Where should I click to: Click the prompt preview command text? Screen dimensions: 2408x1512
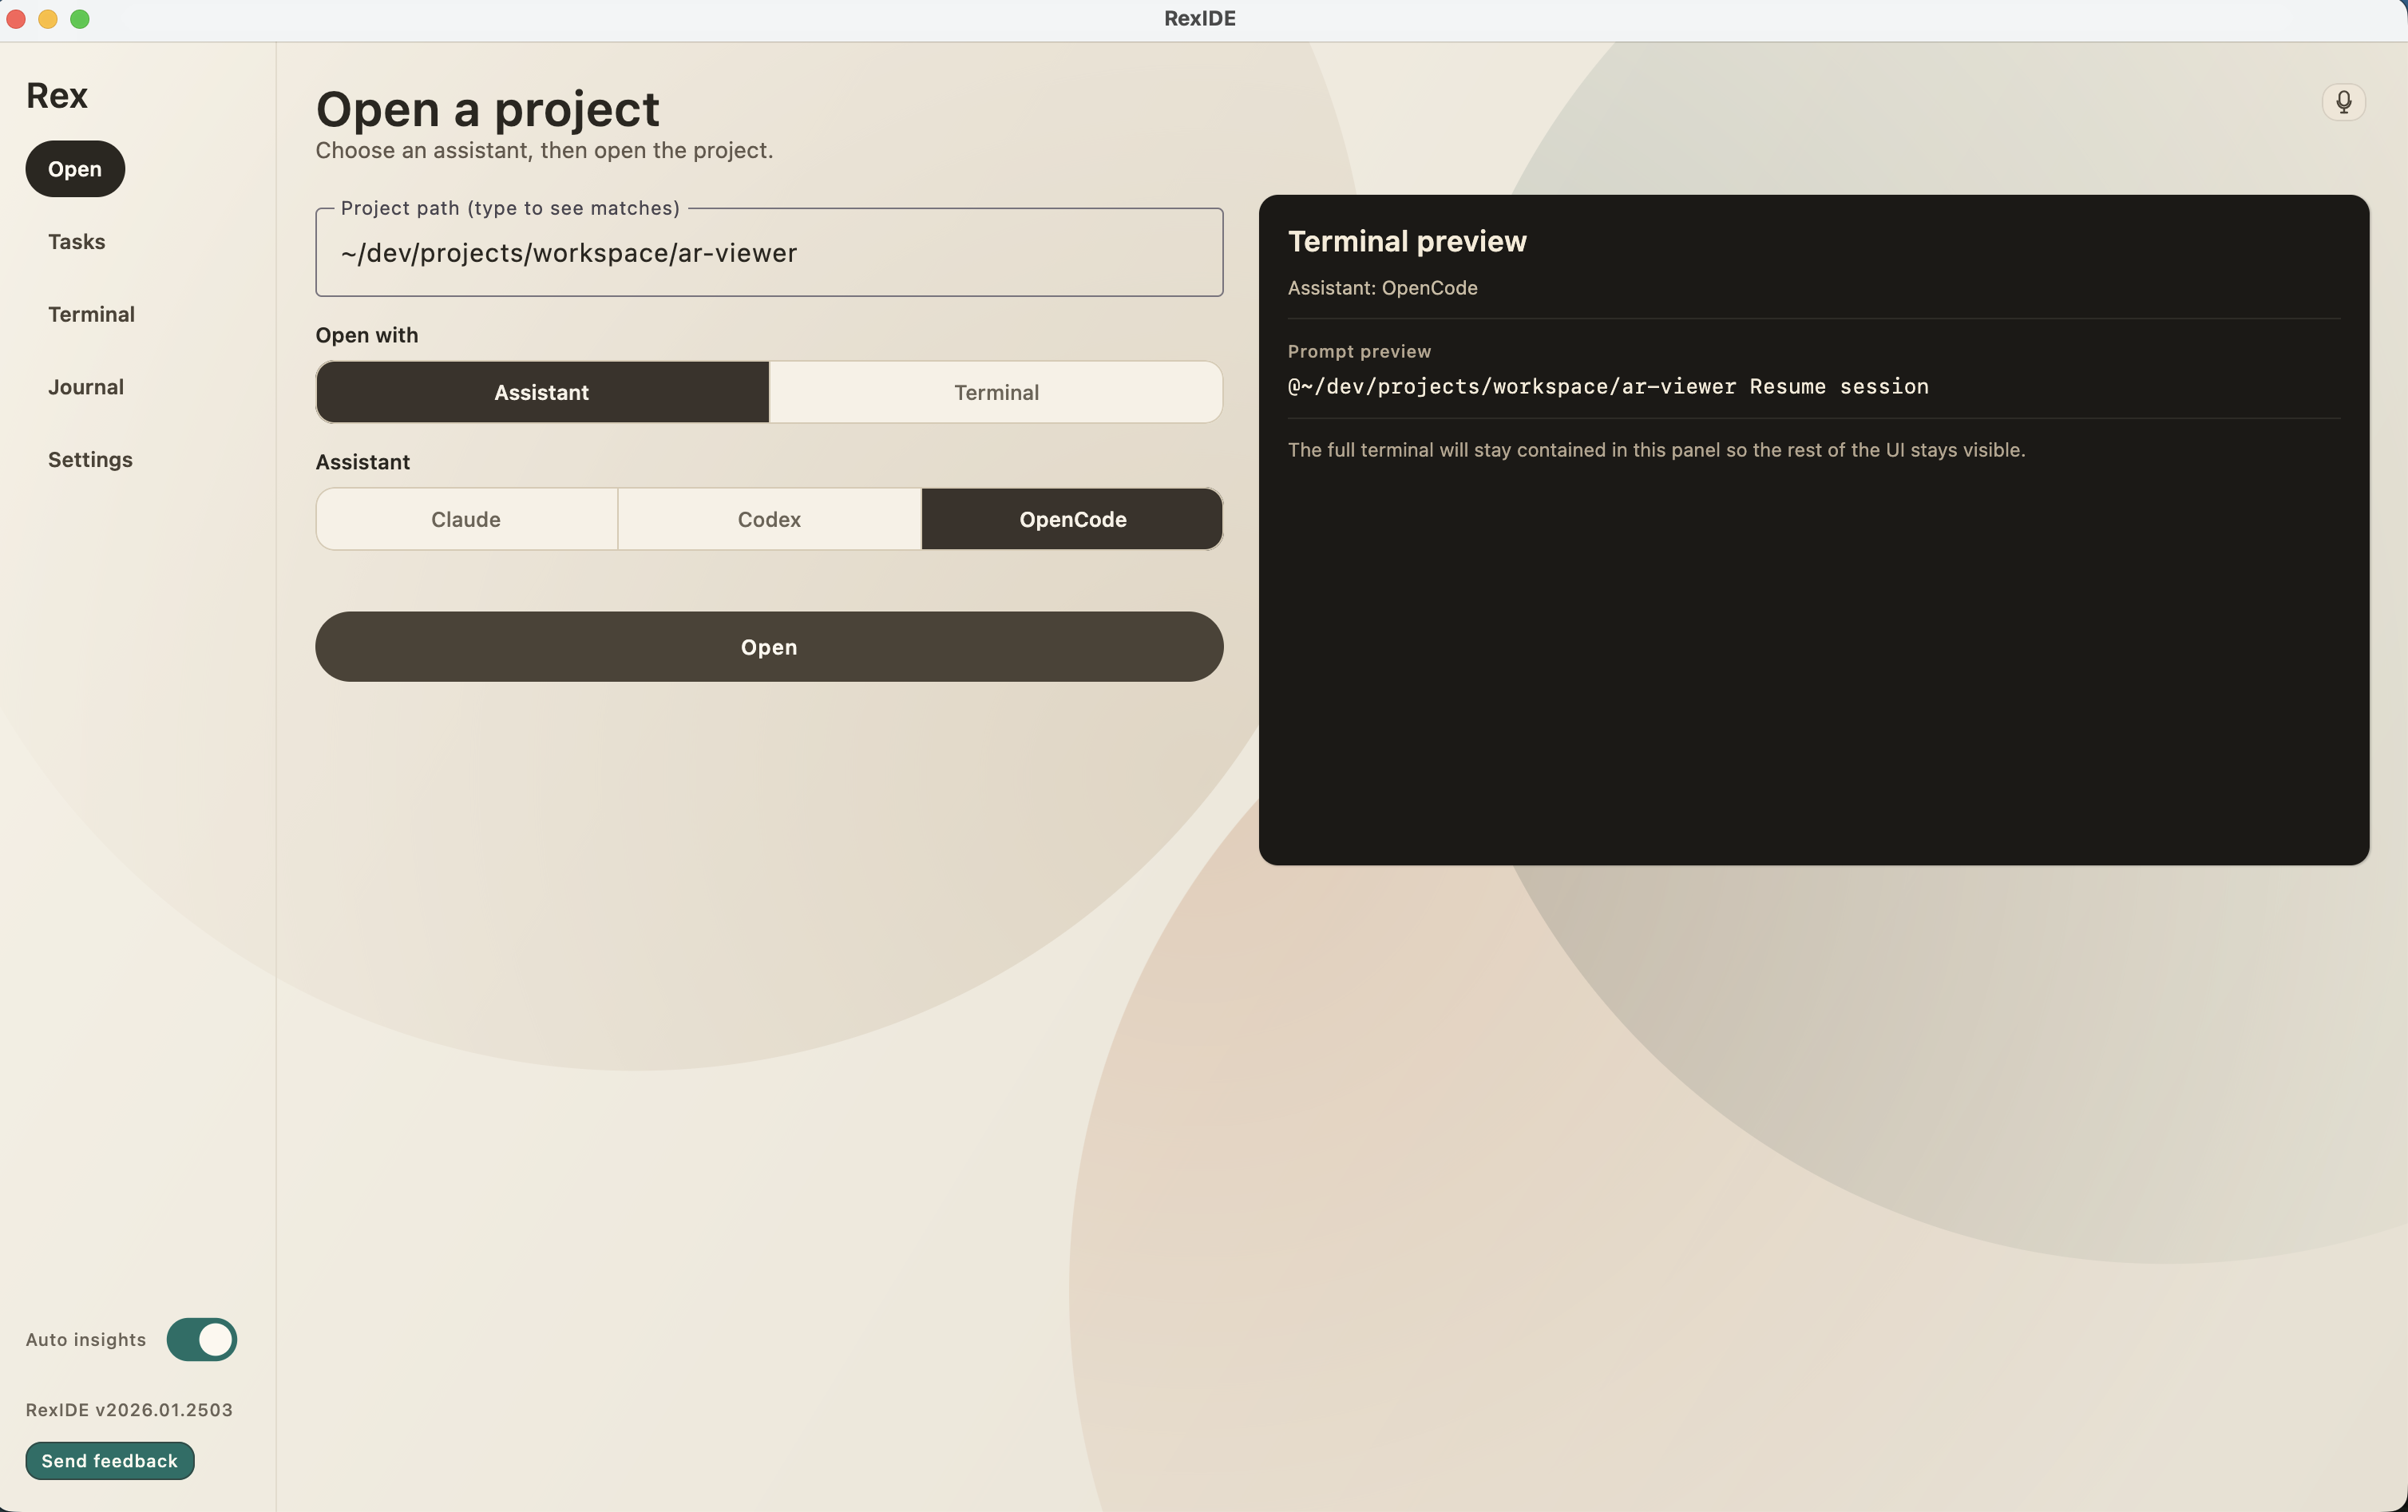pyautogui.click(x=1607, y=387)
